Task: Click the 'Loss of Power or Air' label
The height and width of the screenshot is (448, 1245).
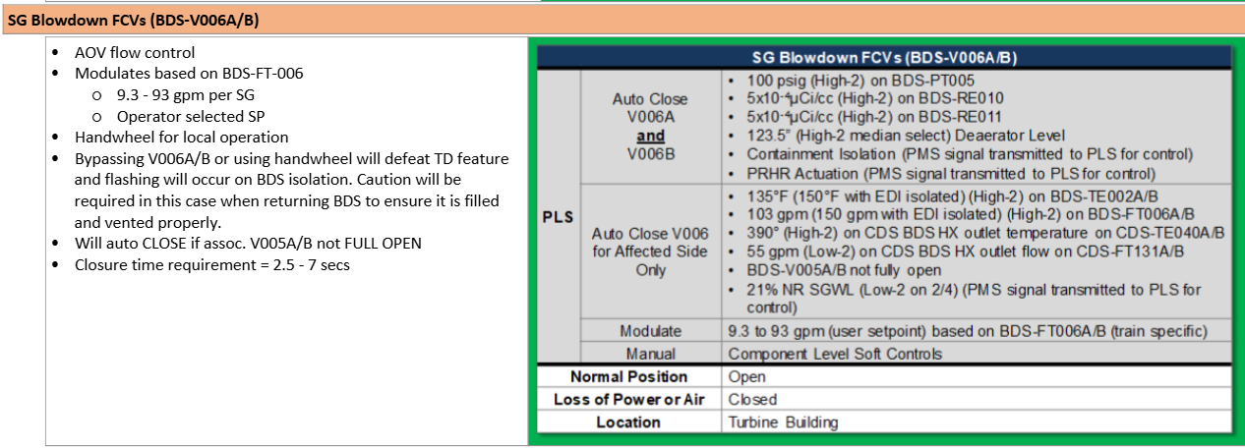Action: 629,399
